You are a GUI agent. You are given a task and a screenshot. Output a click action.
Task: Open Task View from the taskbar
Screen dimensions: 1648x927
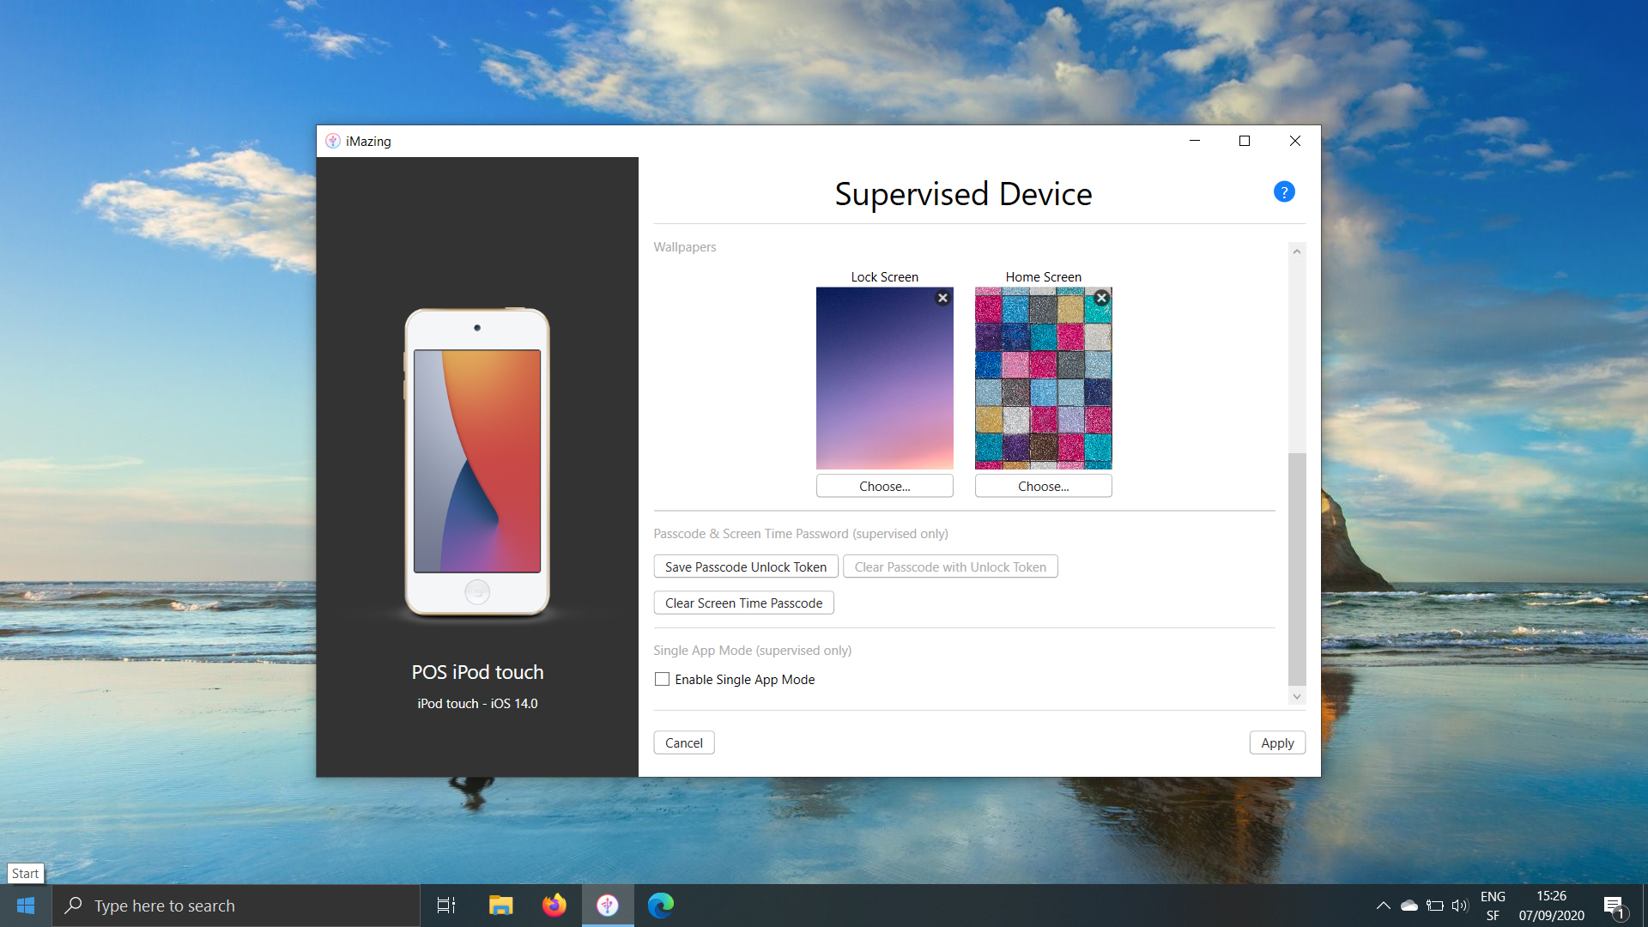[x=446, y=906]
